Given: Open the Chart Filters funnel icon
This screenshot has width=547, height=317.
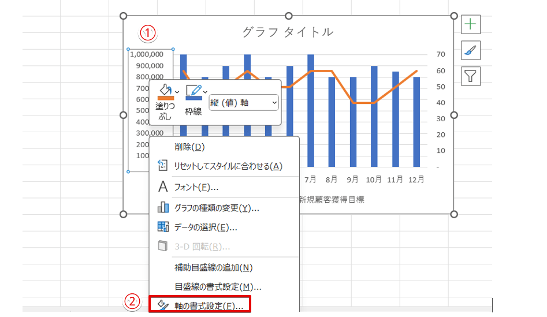Looking at the screenshot, I should pos(471,76).
